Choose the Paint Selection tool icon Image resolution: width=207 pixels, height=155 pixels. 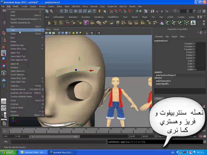4,46
